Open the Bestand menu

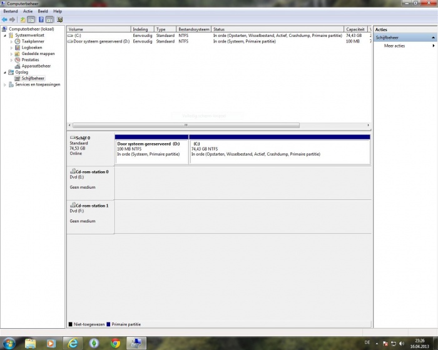(x=11, y=11)
